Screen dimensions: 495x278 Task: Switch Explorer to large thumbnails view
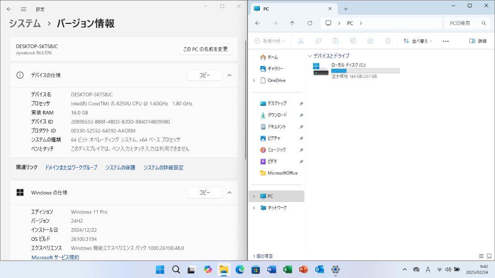[x=489, y=256]
